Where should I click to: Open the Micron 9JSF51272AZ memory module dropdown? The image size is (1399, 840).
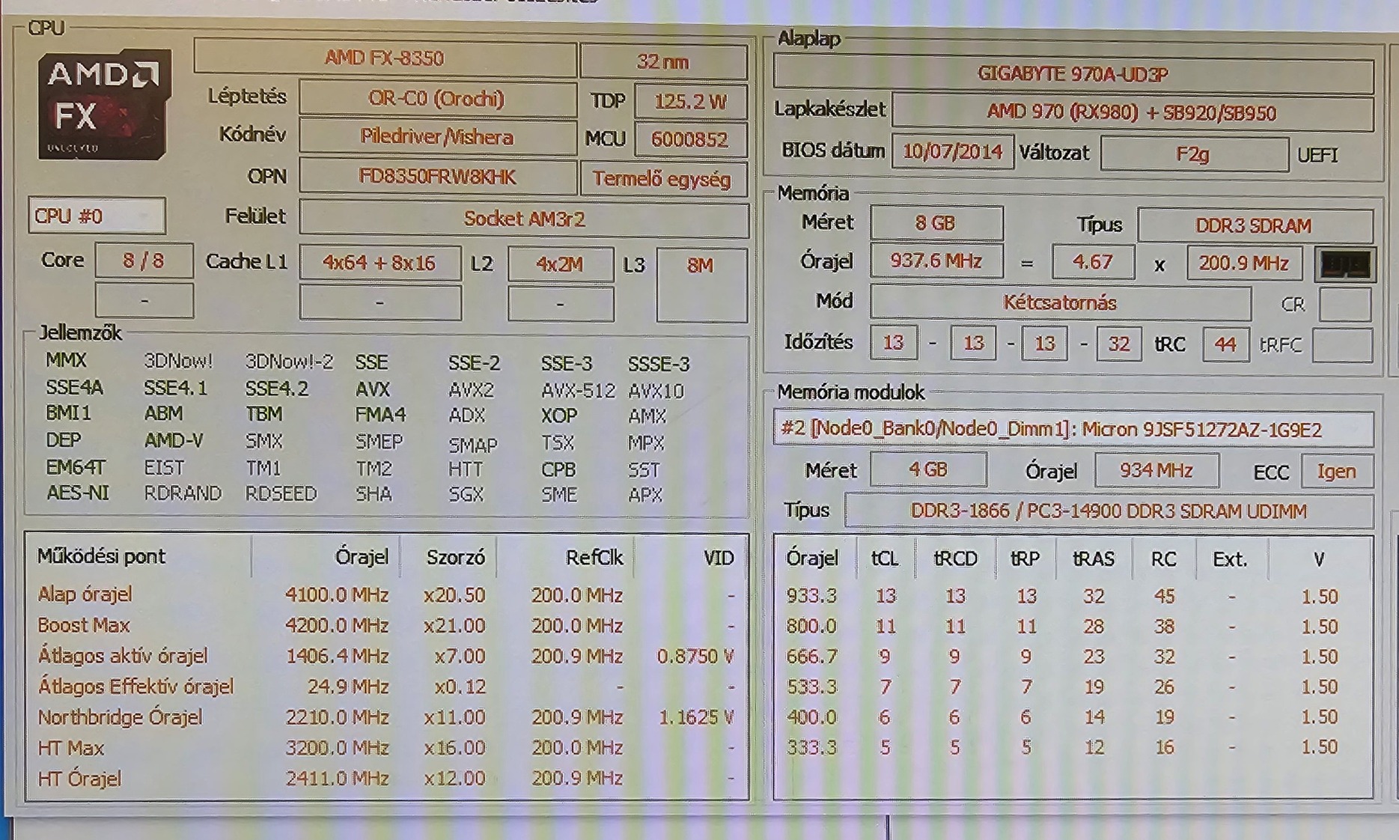1073,429
